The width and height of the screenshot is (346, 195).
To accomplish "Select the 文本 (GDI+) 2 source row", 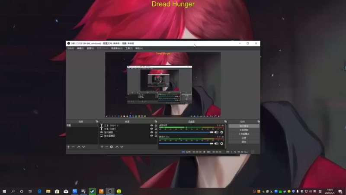I will point(128,125).
